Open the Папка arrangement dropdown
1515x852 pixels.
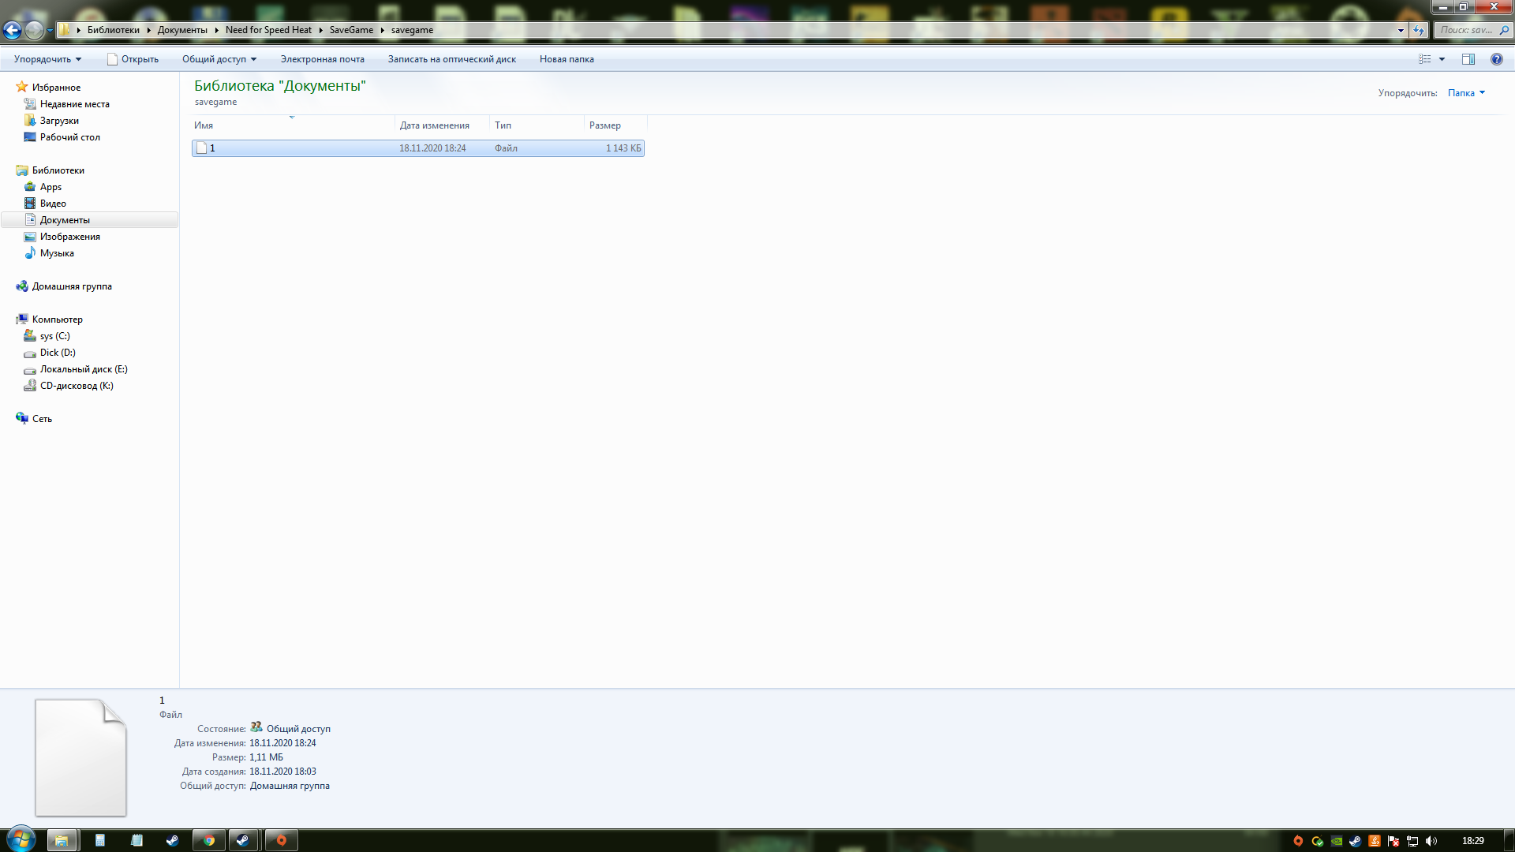point(1466,93)
